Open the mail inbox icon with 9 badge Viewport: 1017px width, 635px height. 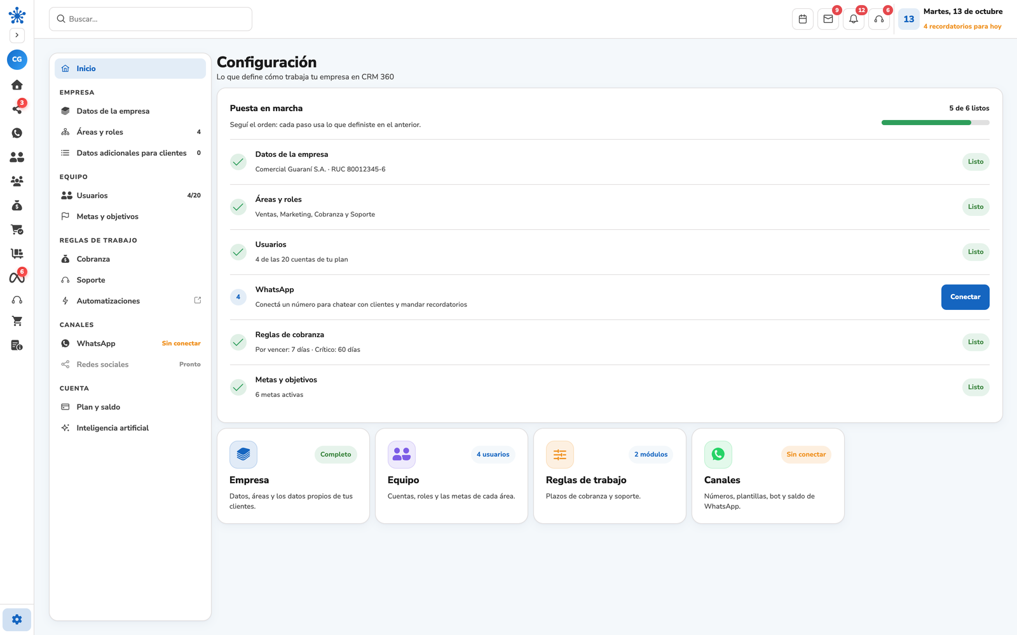(828, 19)
